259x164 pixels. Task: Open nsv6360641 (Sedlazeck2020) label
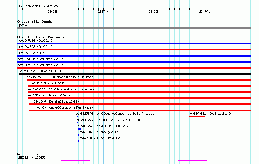tap(211, 114)
